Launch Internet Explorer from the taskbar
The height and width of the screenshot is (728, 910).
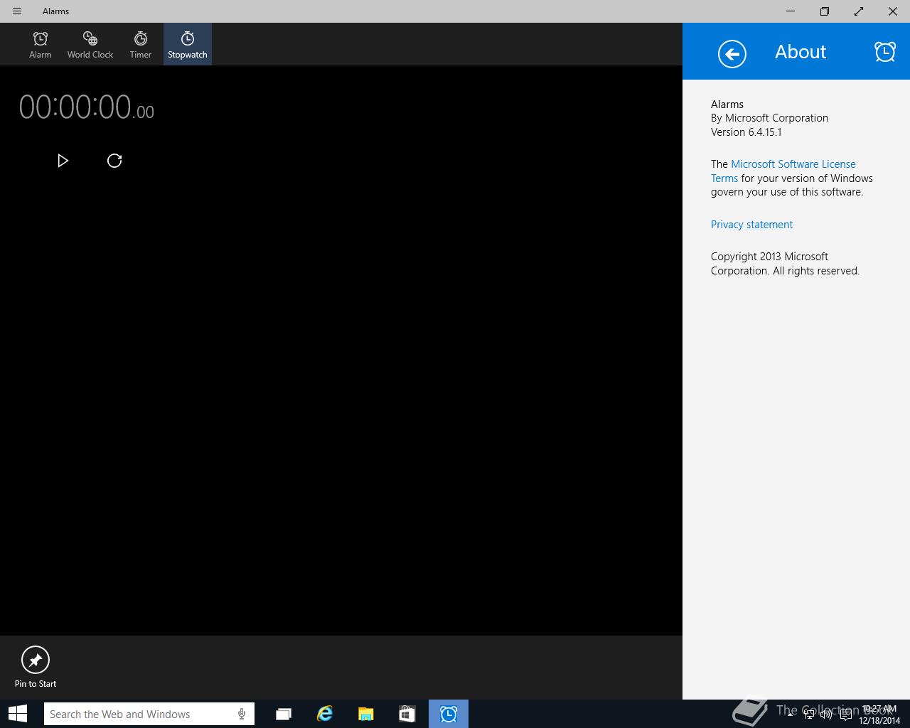(x=325, y=714)
